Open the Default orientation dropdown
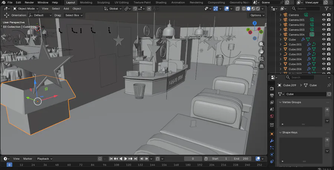334x170 pixels. [40, 15]
